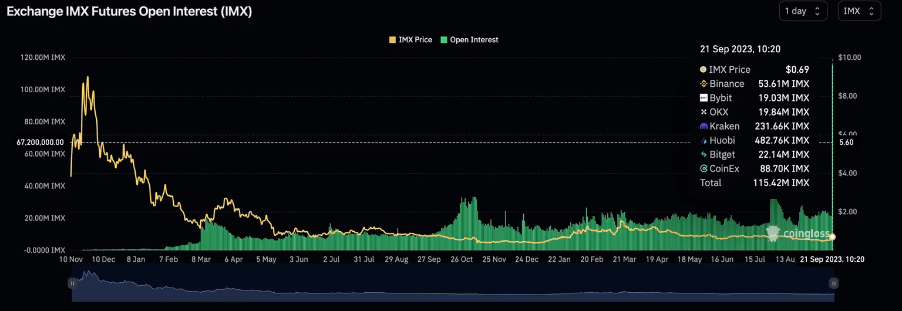Click the green Open Interest color swatch
The height and width of the screenshot is (311, 902).
point(444,40)
